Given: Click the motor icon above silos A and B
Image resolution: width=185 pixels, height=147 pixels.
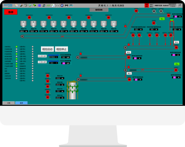Looking at the screenshot, I should tap(29, 17).
